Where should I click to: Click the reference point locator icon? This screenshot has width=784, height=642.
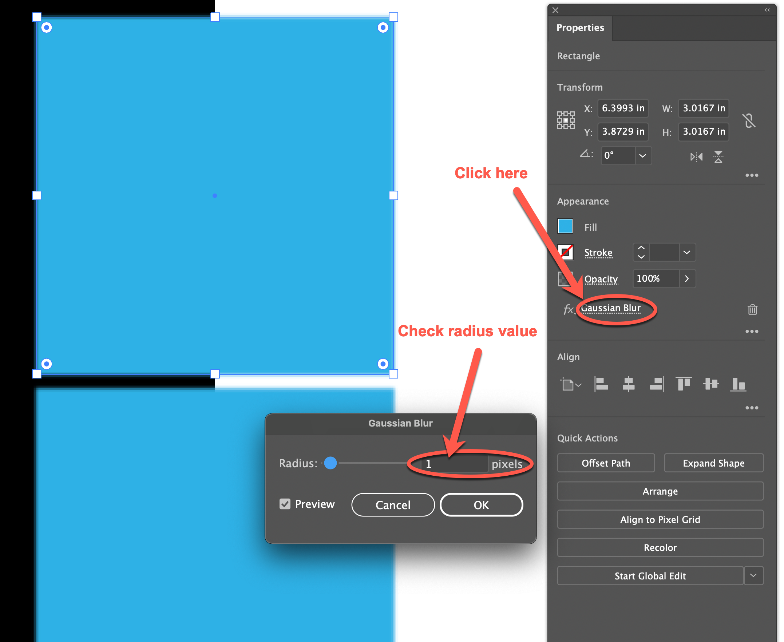pyautogui.click(x=566, y=120)
